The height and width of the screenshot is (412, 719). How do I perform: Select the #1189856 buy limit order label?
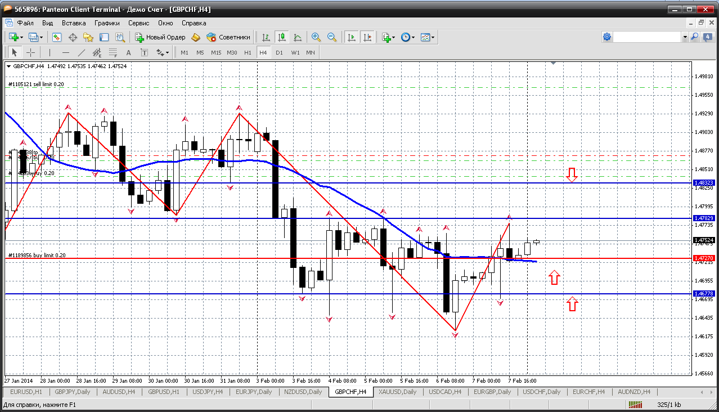click(37, 255)
